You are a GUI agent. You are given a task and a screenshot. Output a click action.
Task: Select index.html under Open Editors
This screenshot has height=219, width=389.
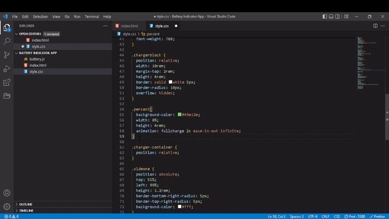(x=63, y=40)
